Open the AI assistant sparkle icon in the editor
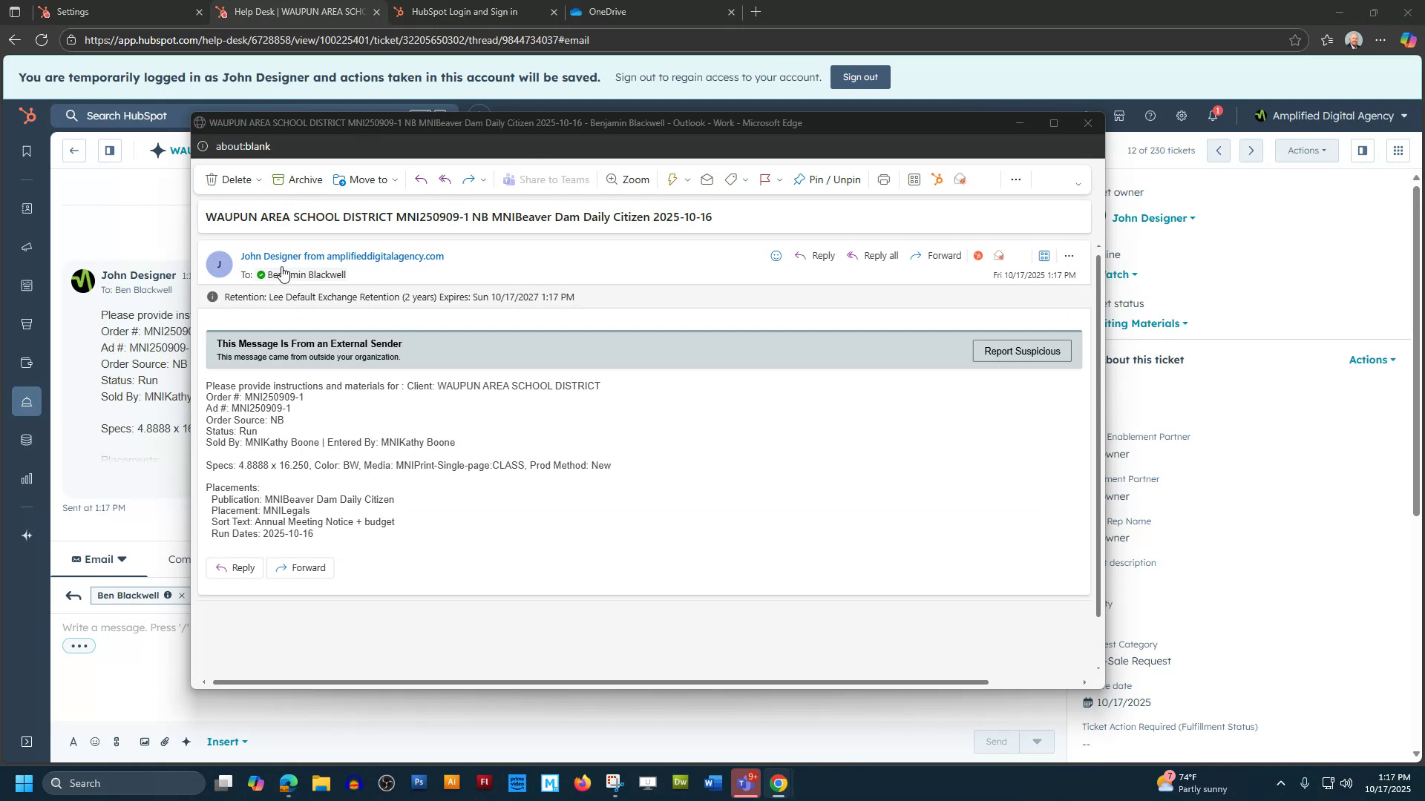The height and width of the screenshot is (801, 1425). coord(186,742)
